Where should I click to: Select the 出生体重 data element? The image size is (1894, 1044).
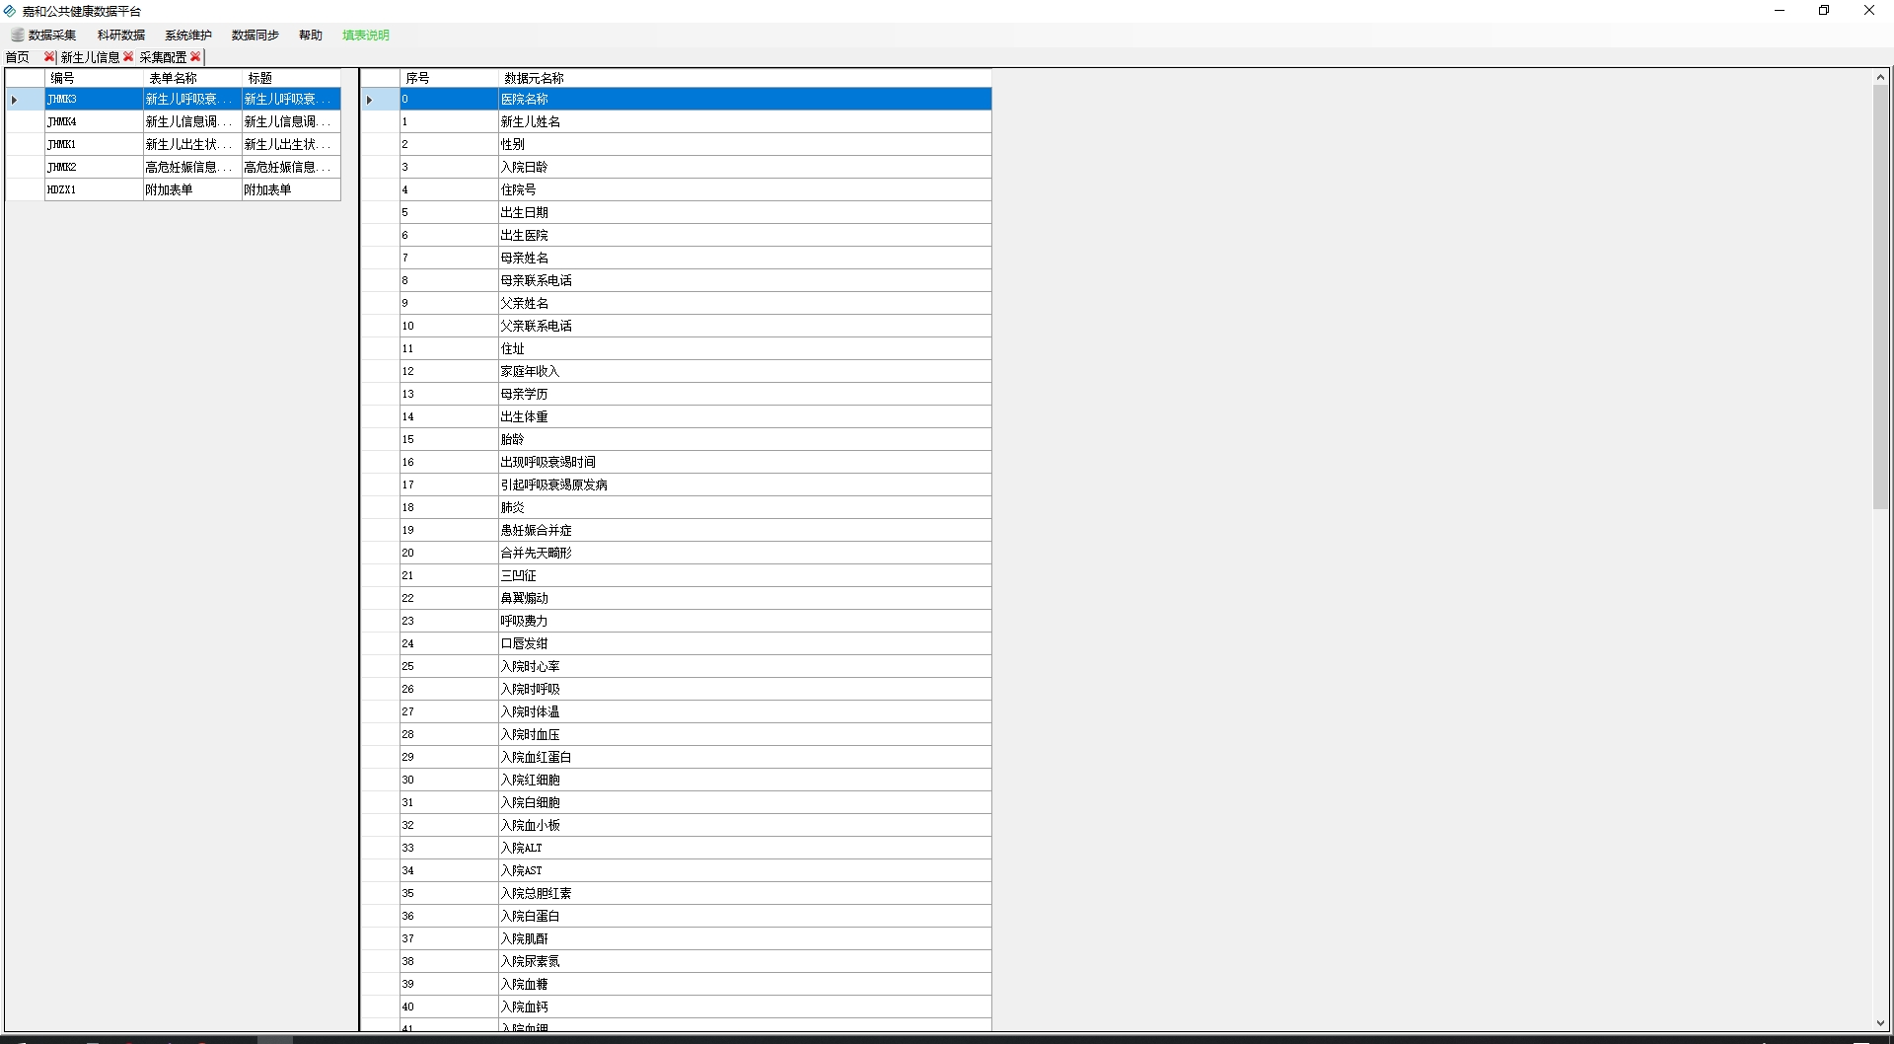pos(745,416)
